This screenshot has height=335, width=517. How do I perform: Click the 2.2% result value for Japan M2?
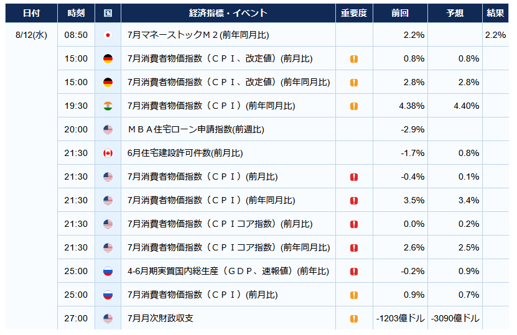(495, 35)
